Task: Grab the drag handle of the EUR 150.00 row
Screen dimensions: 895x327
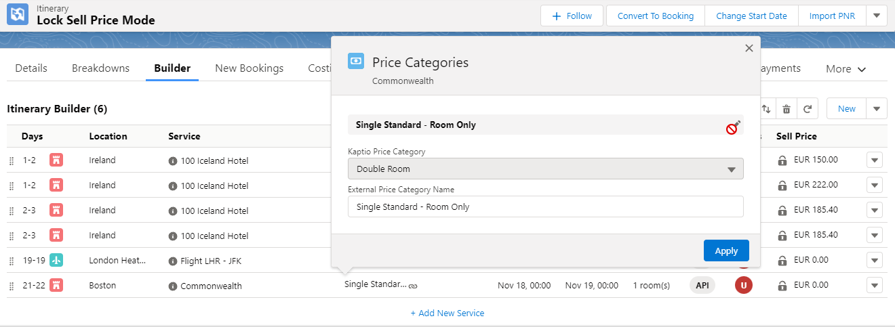Action: (x=11, y=161)
